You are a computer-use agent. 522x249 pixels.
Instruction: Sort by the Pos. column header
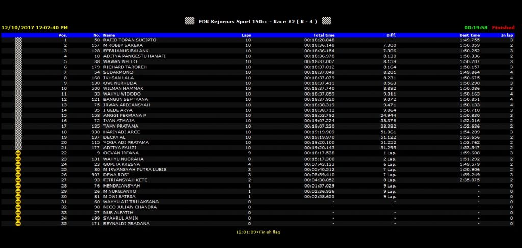pyautogui.click(x=63, y=35)
